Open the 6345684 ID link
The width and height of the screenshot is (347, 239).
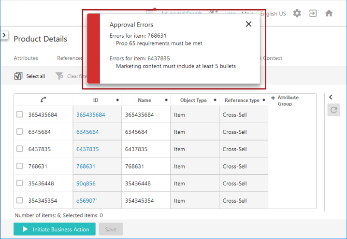tap(87, 132)
